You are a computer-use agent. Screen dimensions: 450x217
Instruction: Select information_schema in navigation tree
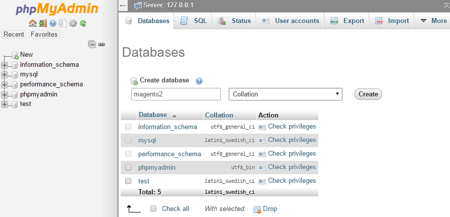pyautogui.click(x=49, y=64)
